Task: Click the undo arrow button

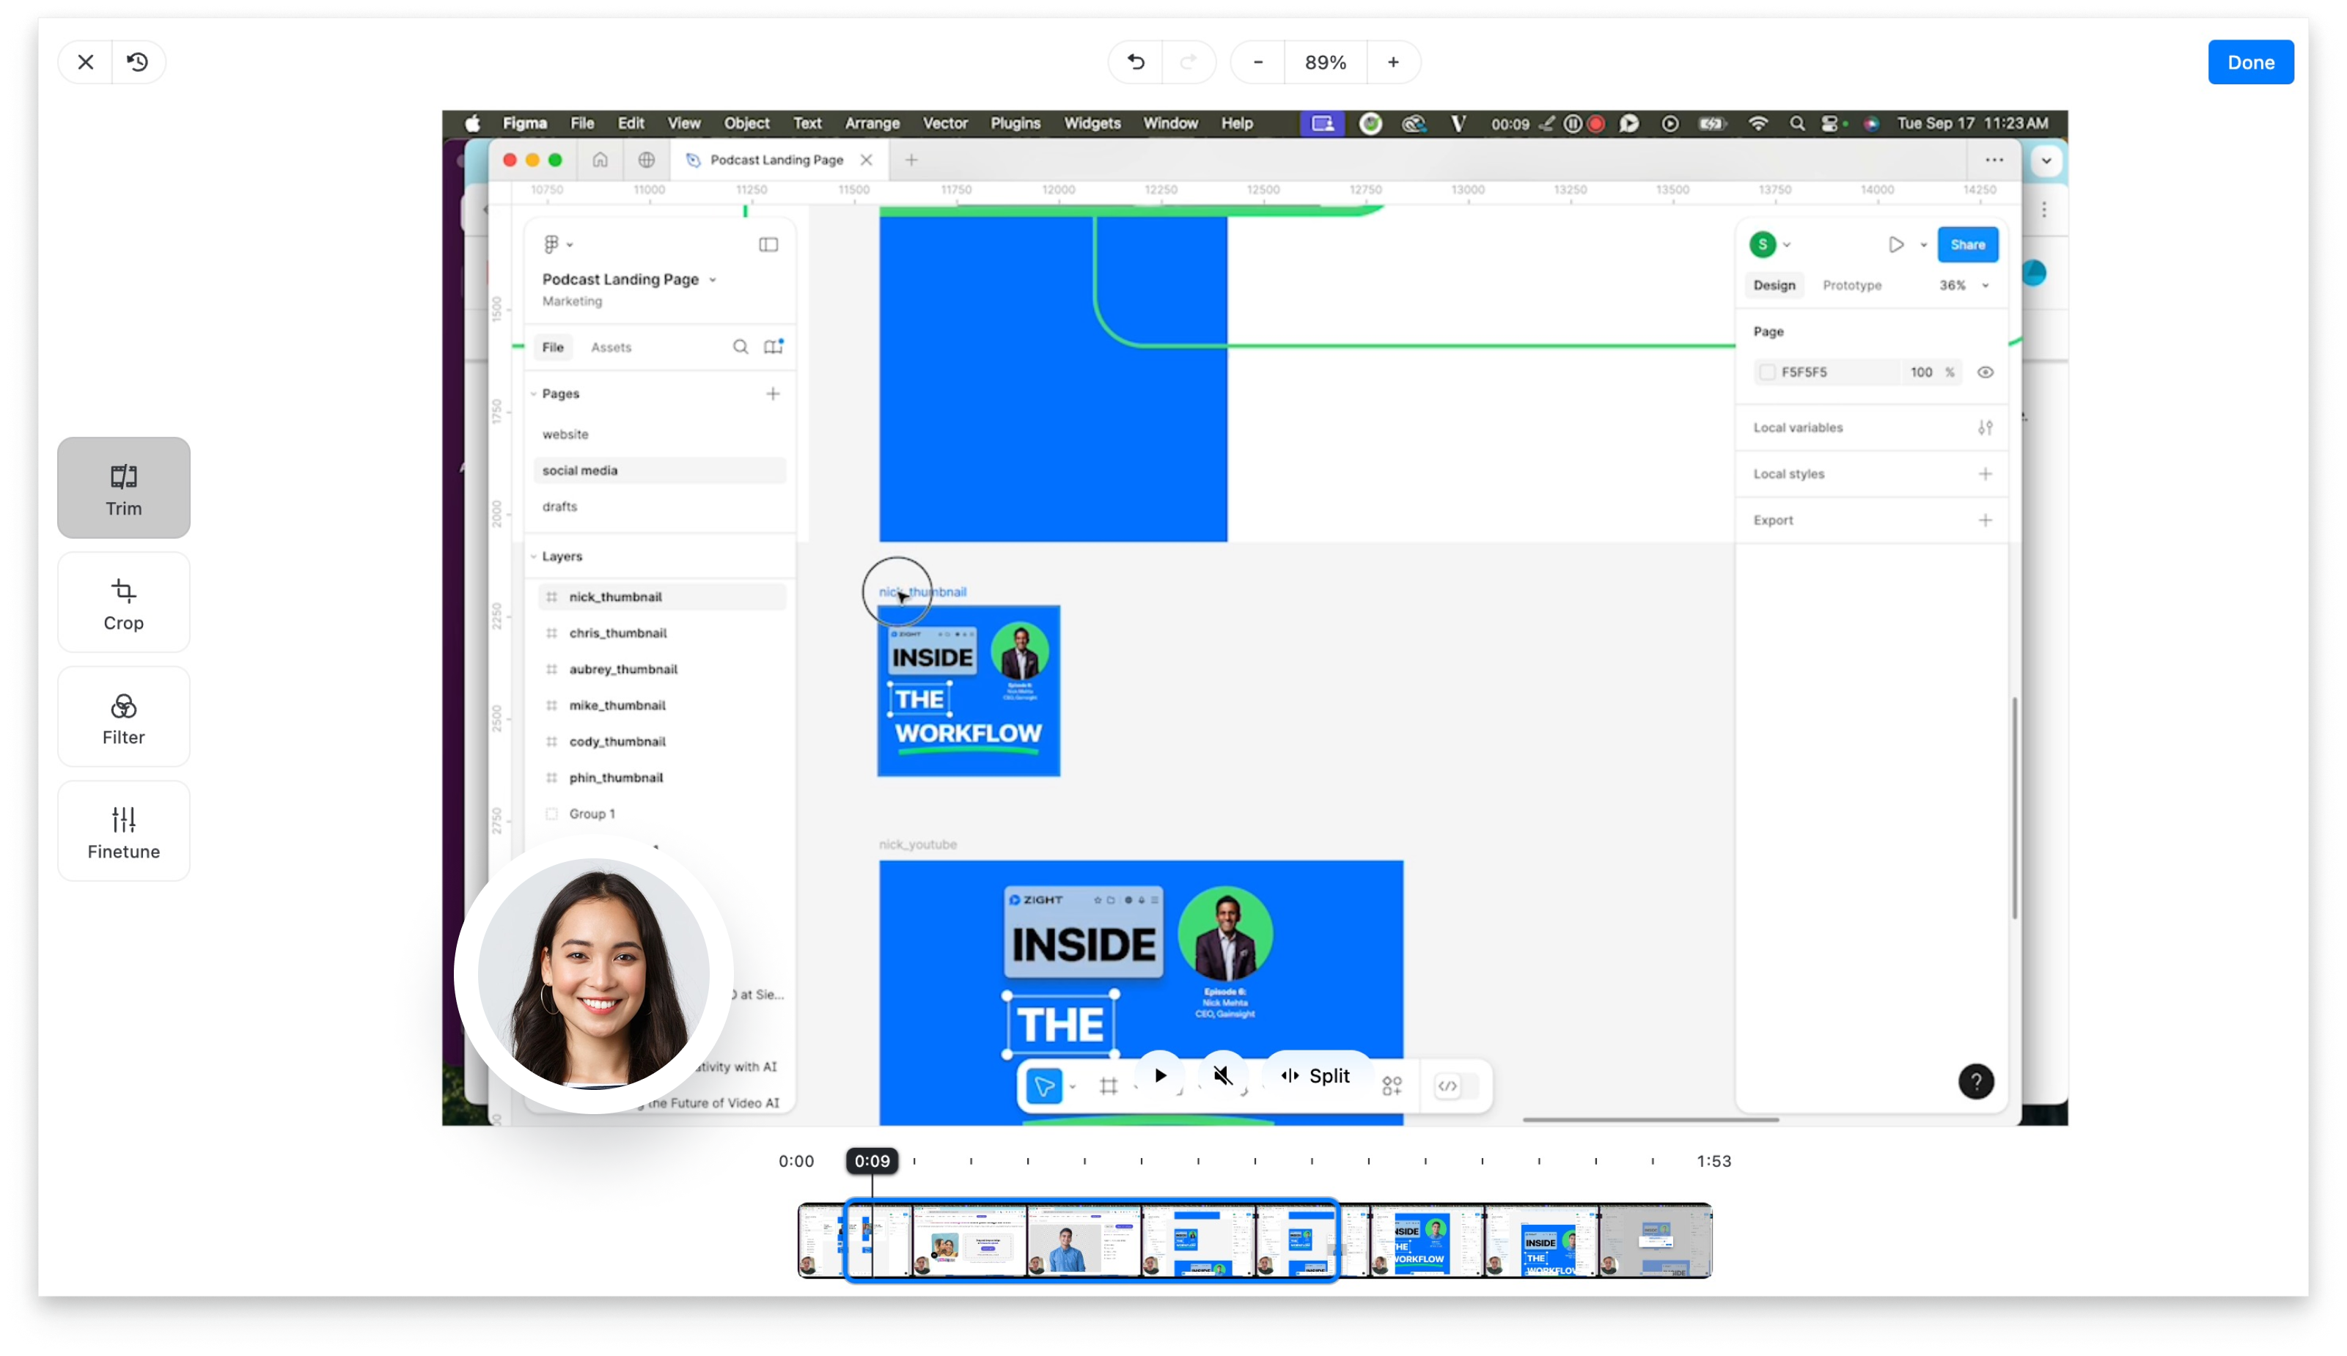Action: 1135,62
